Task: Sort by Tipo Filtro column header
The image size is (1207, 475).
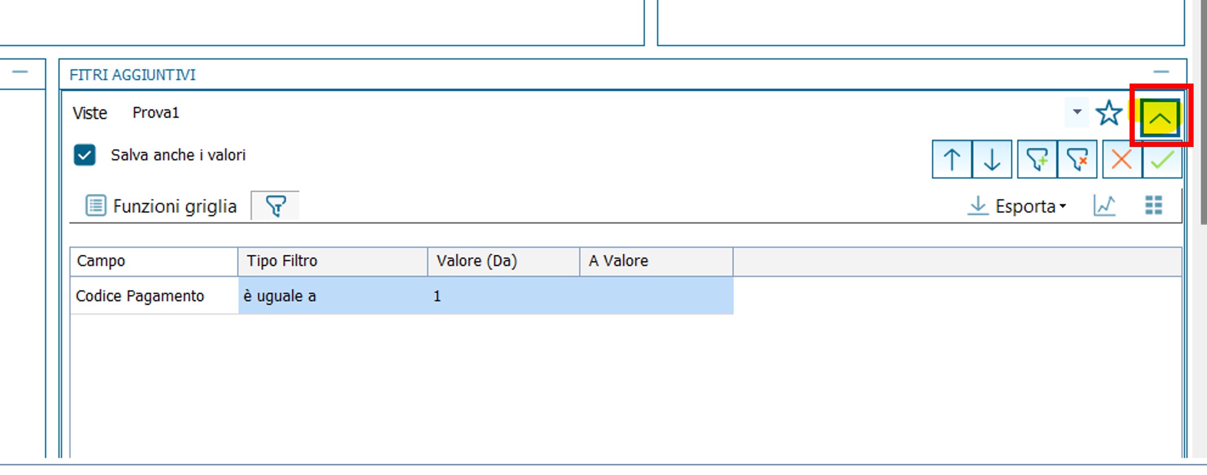Action: pos(332,261)
